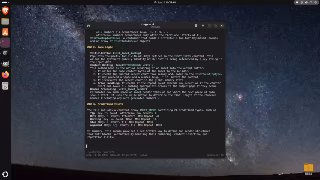Click the power icon in system tray
This screenshot has width=320, height=180.
(315, 2)
